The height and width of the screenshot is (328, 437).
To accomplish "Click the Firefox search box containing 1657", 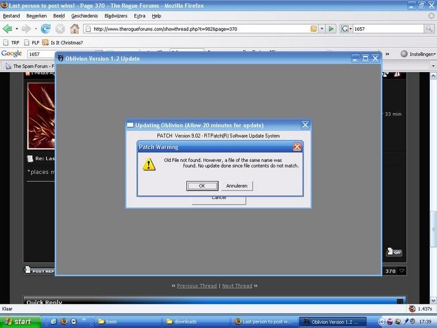I will tap(388, 29).
